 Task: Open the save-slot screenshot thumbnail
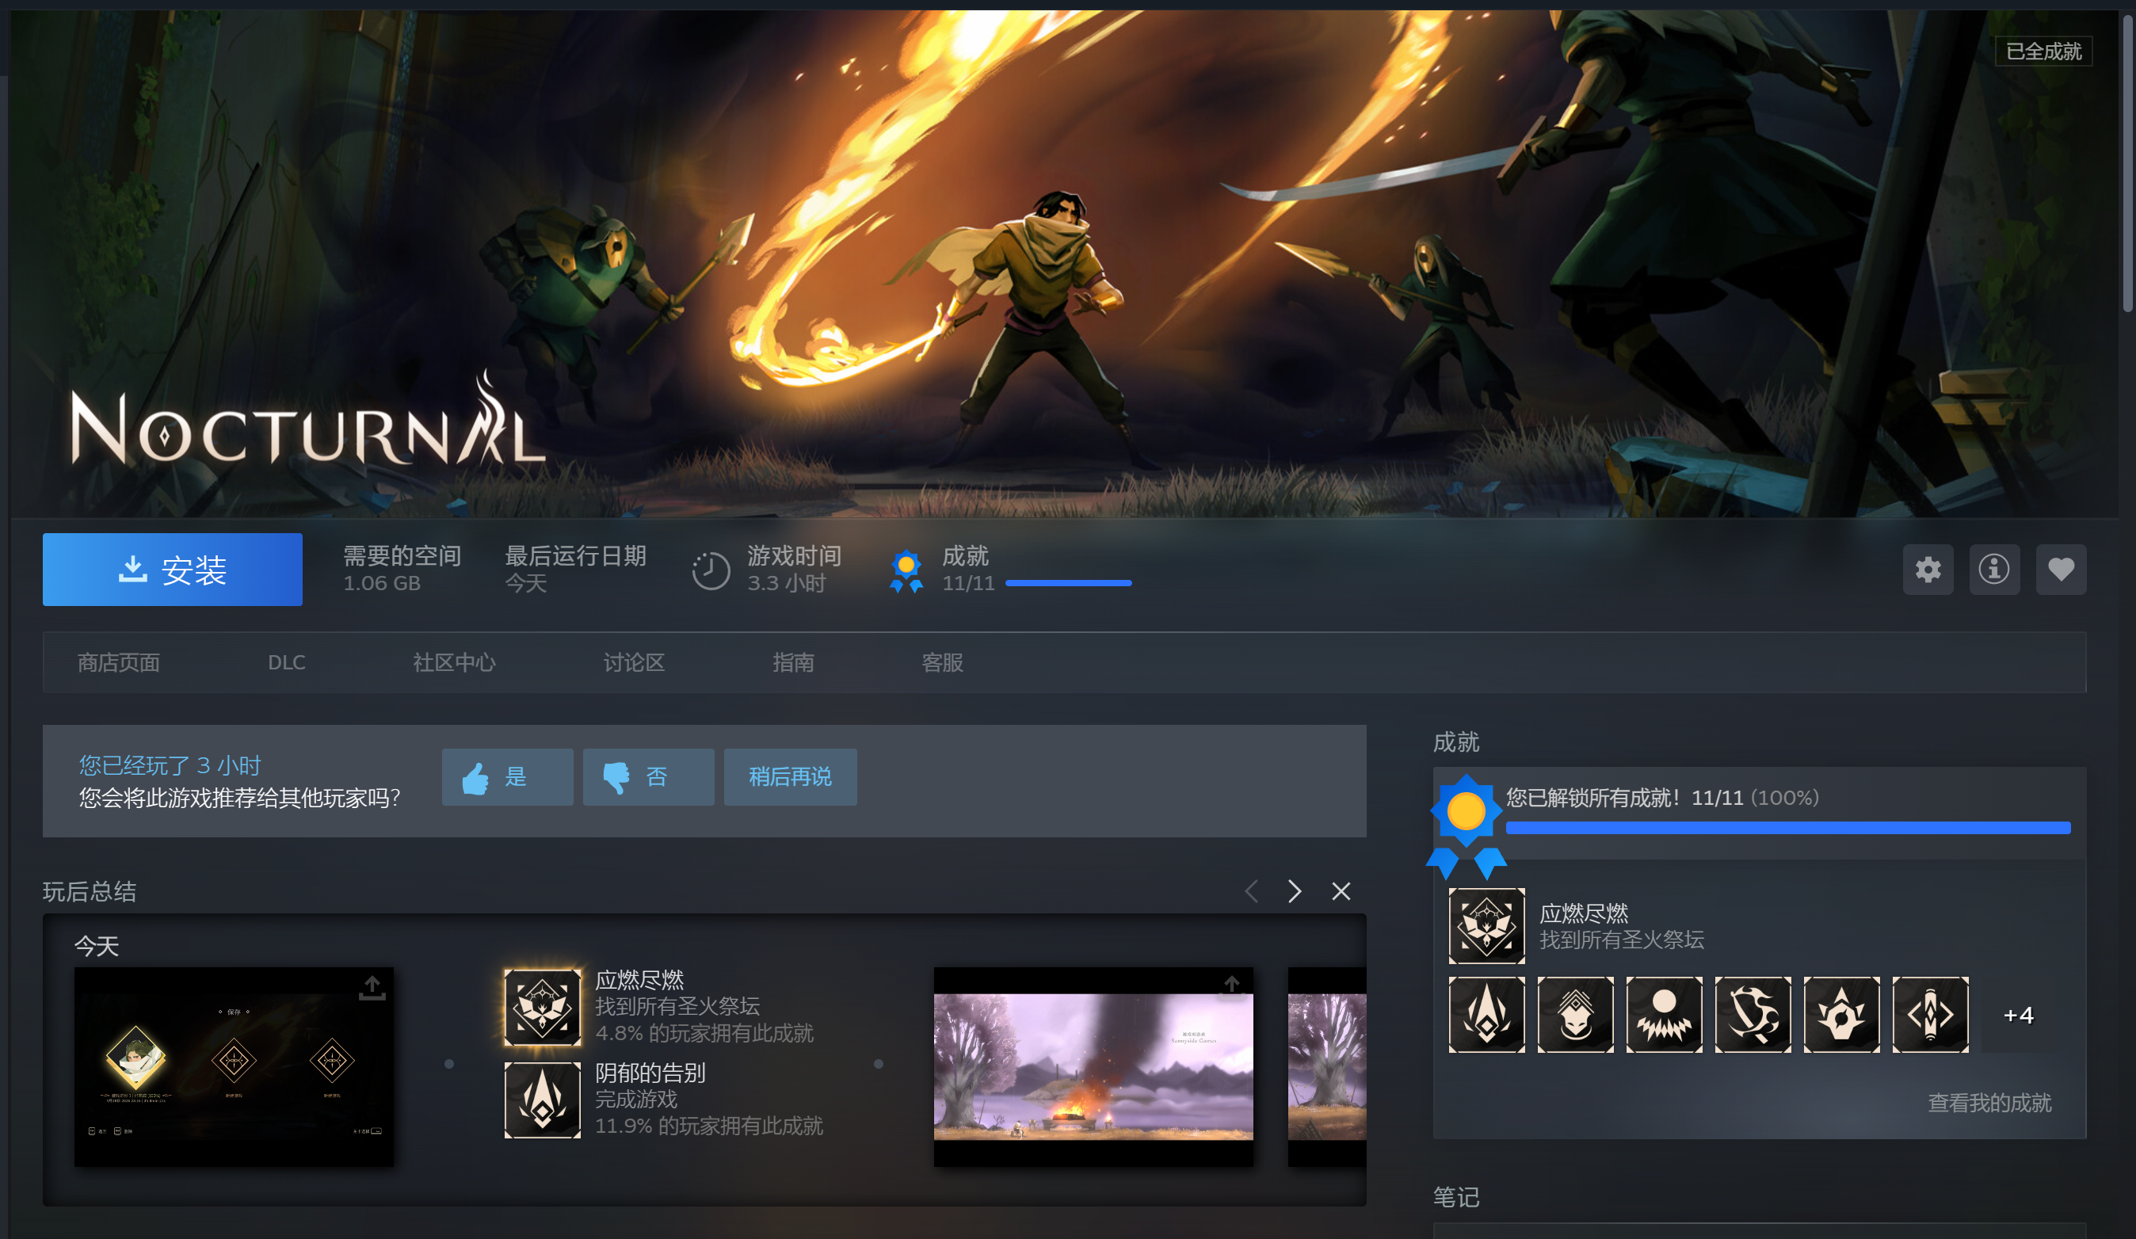click(234, 1067)
